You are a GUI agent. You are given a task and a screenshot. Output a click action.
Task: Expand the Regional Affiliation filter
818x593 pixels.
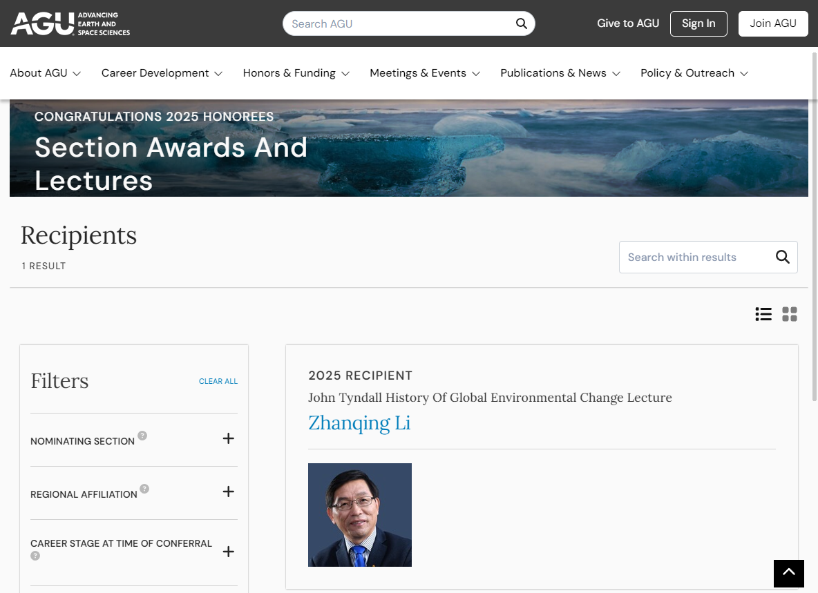(229, 492)
